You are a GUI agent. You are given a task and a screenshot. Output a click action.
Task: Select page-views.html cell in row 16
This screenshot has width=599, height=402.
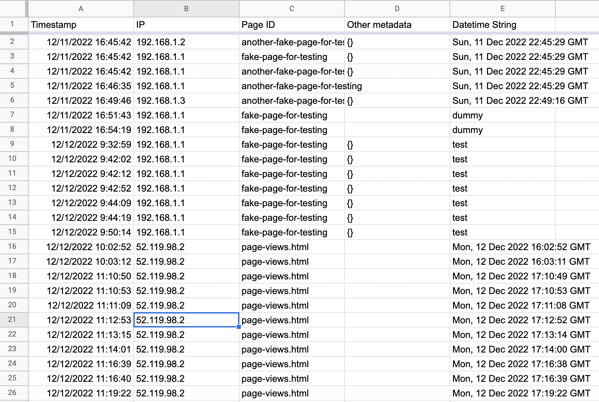(292, 247)
